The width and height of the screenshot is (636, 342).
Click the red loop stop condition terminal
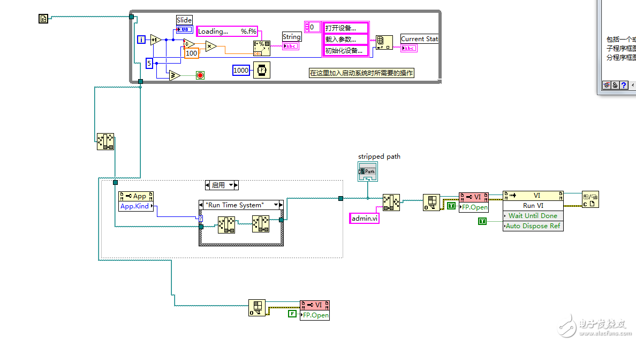click(x=200, y=75)
